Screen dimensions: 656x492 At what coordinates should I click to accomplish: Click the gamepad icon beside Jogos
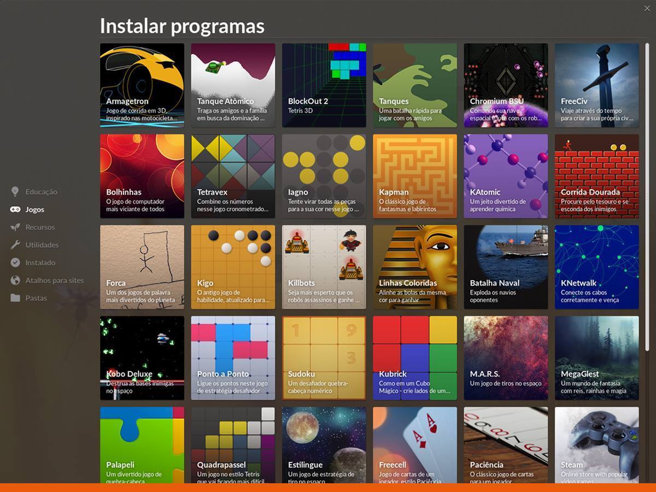point(15,209)
